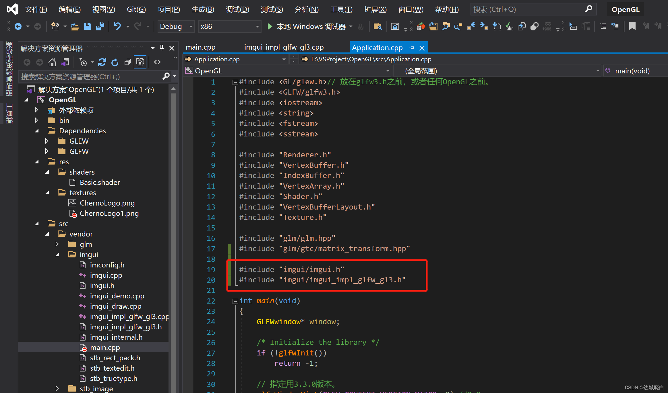668x393 pixels.
Task: Open the 调试(D) menu
Action: click(x=237, y=9)
